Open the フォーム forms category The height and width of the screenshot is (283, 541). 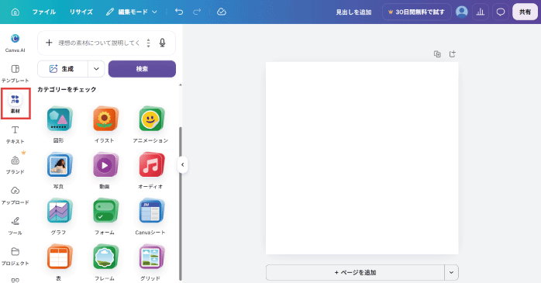pyautogui.click(x=105, y=217)
